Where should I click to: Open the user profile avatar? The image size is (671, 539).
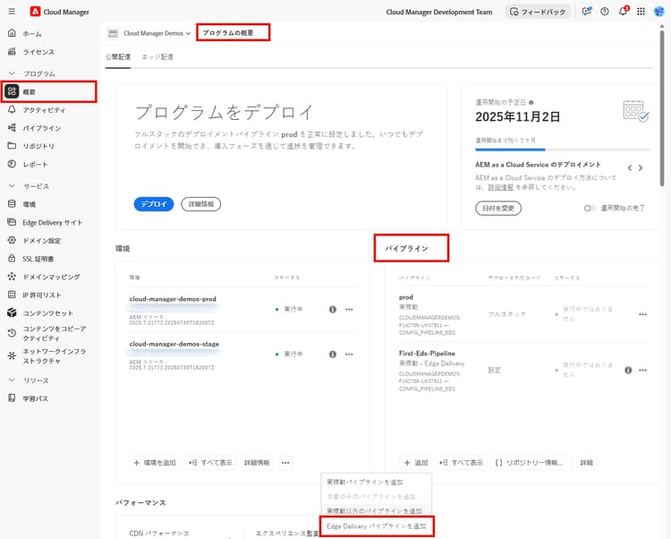click(659, 12)
